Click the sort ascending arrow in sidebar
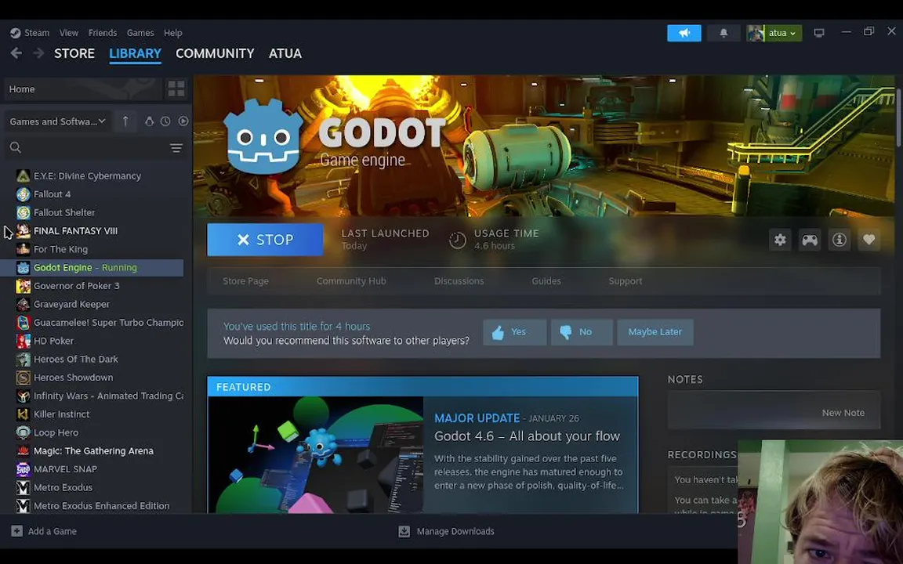The width and height of the screenshot is (903, 564). tap(125, 121)
